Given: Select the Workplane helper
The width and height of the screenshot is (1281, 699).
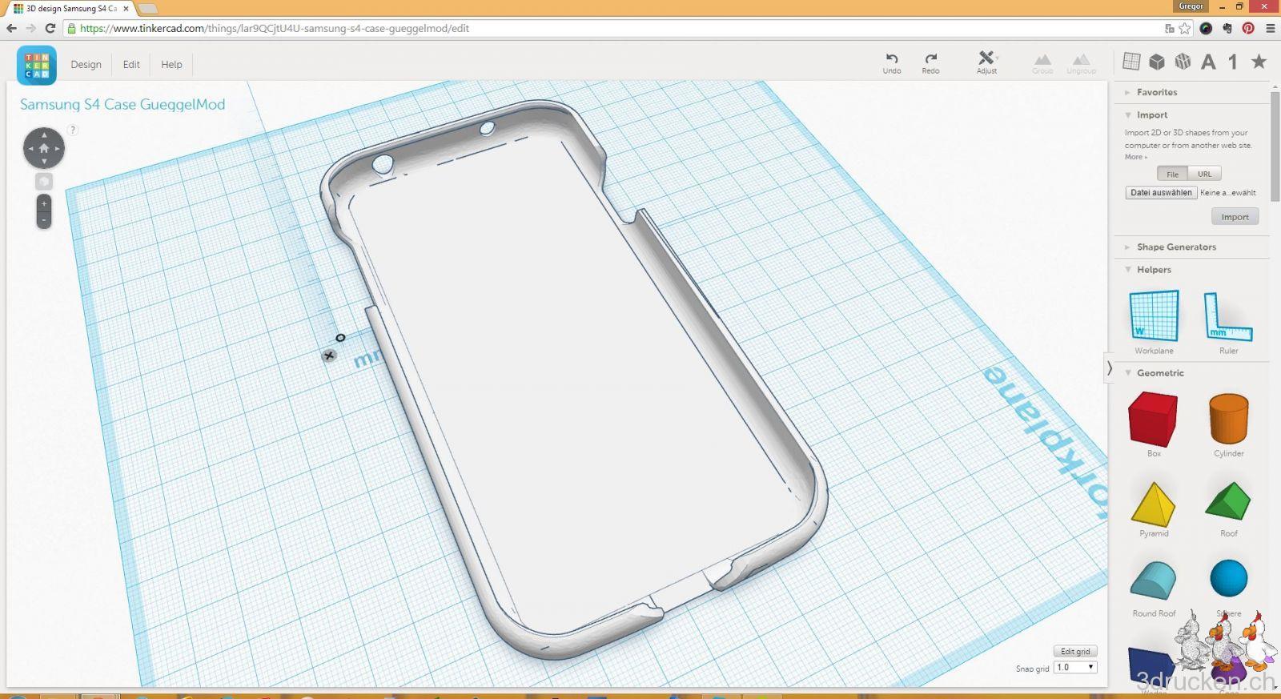Looking at the screenshot, I should (1154, 322).
